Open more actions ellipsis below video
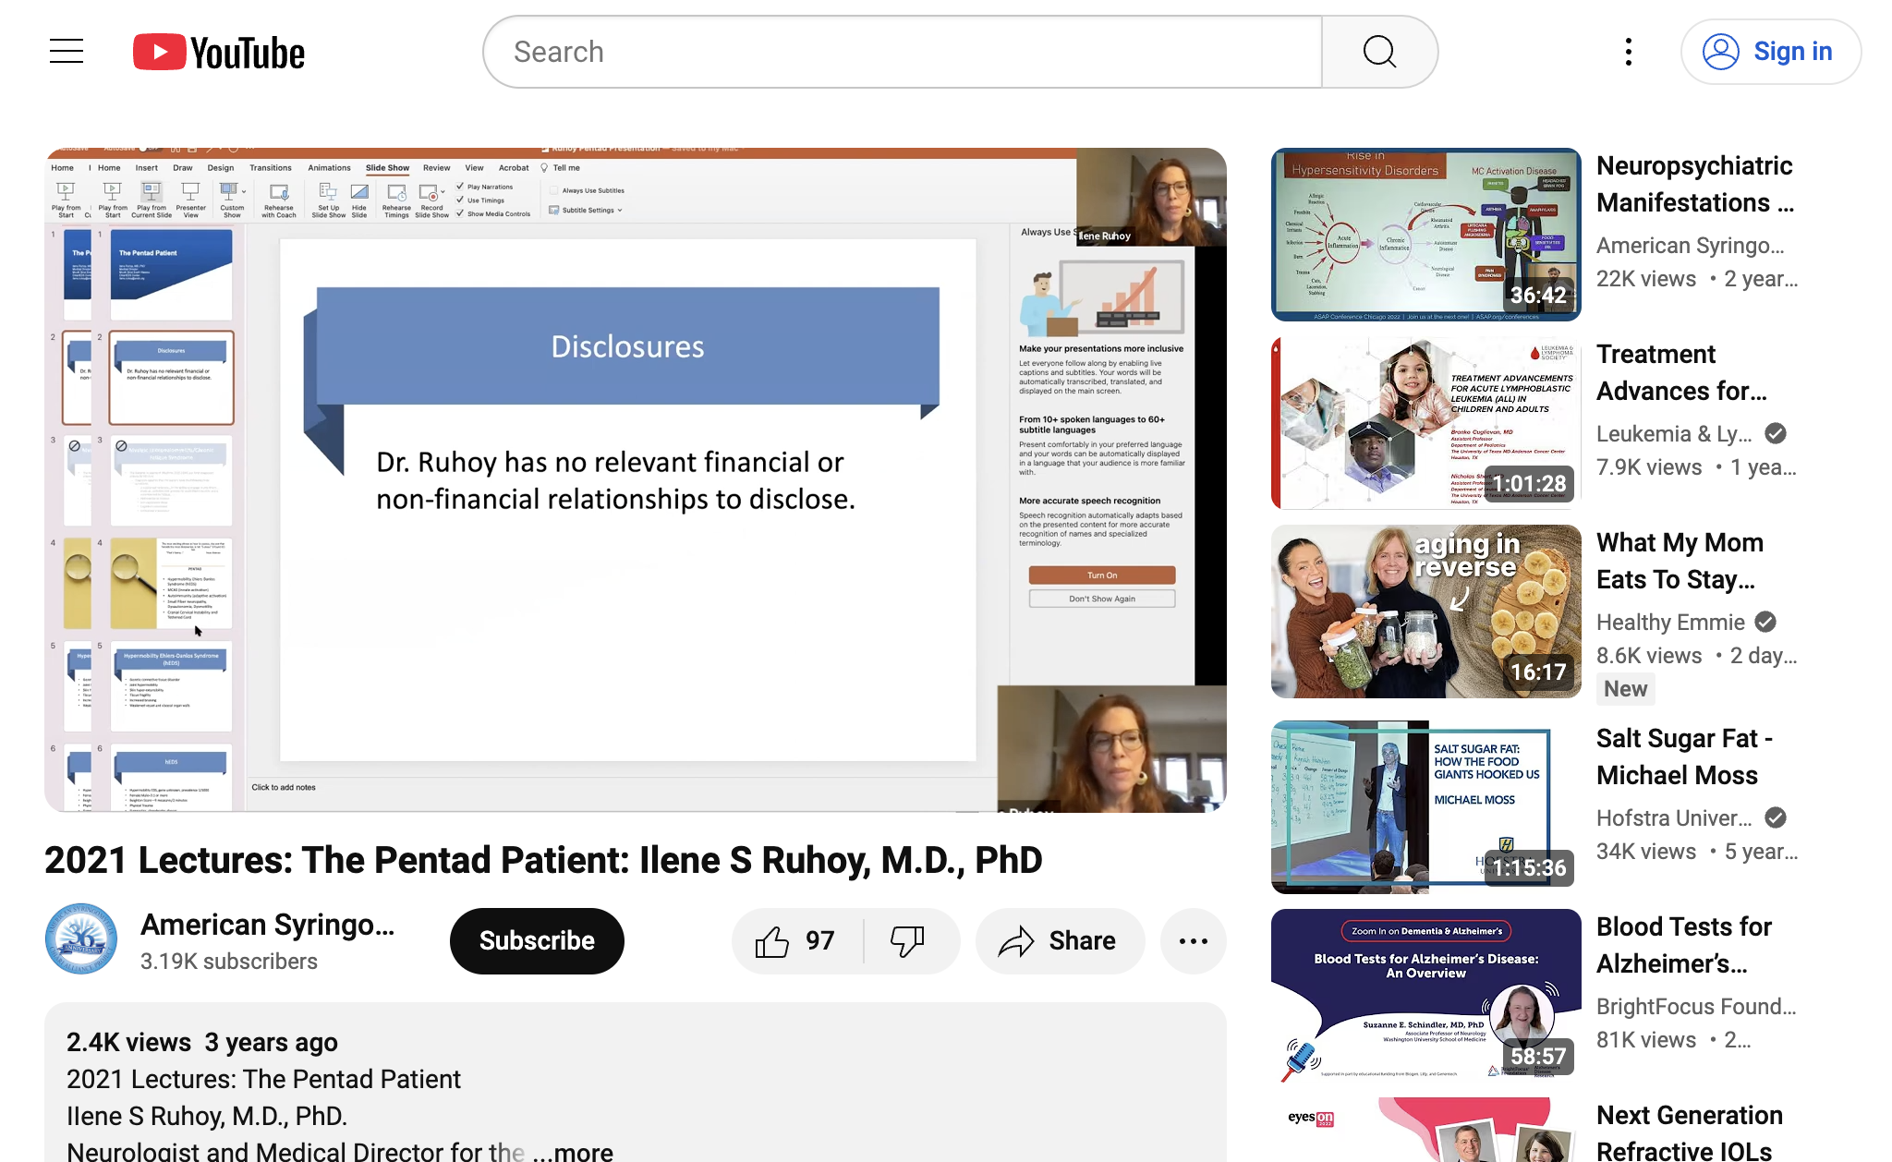The width and height of the screenshot is (1892, 1162). [1194, 940]
